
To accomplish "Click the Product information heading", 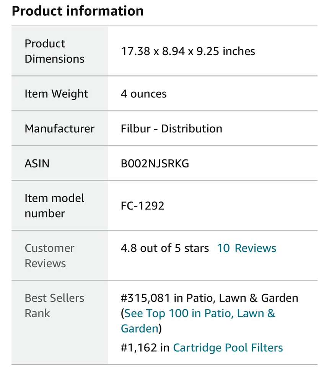I will point(78,11).
